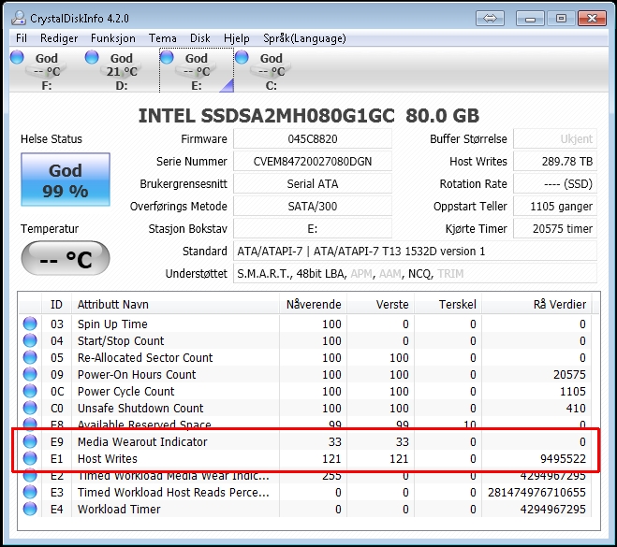Select the Host Writes attribute name in table
This screenshot has width=617, height=547.
click(108, 458)
